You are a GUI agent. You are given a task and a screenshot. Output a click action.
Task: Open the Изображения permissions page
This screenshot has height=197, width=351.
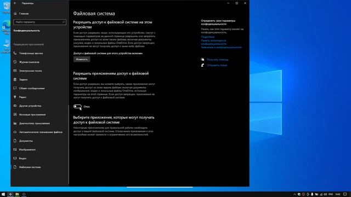point(25,149)
